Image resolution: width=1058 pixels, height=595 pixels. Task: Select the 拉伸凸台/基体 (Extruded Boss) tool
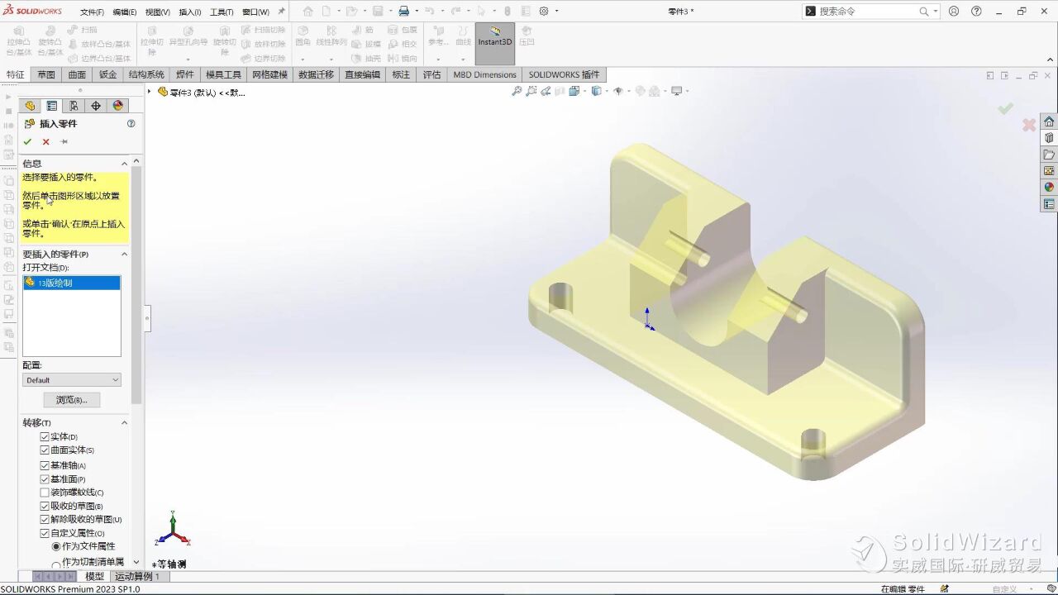click(x=18, y=41)
